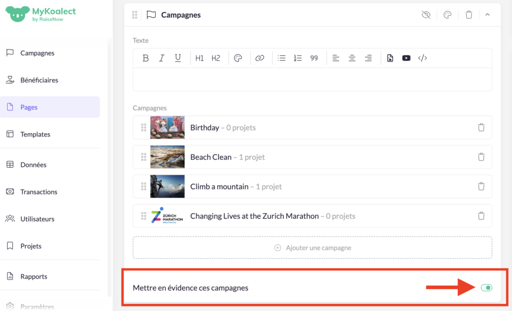Delete the Birthday campaign with trash icon
Viewport: 512px width, 311px height.
tap(481, 127)
